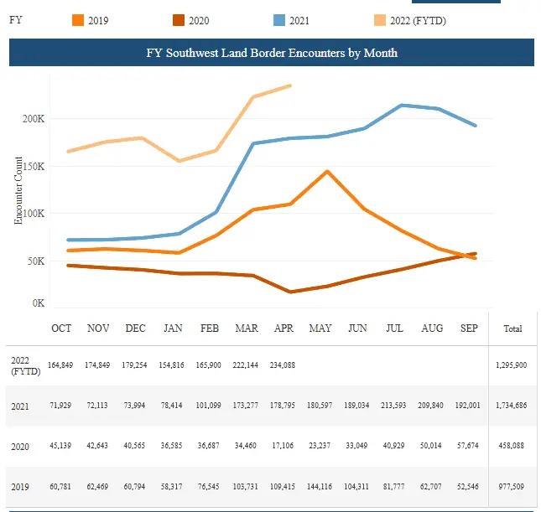Click the Encounter Count y-axis label
Viewport: 541px width, 512px height.
coord(18,189)
